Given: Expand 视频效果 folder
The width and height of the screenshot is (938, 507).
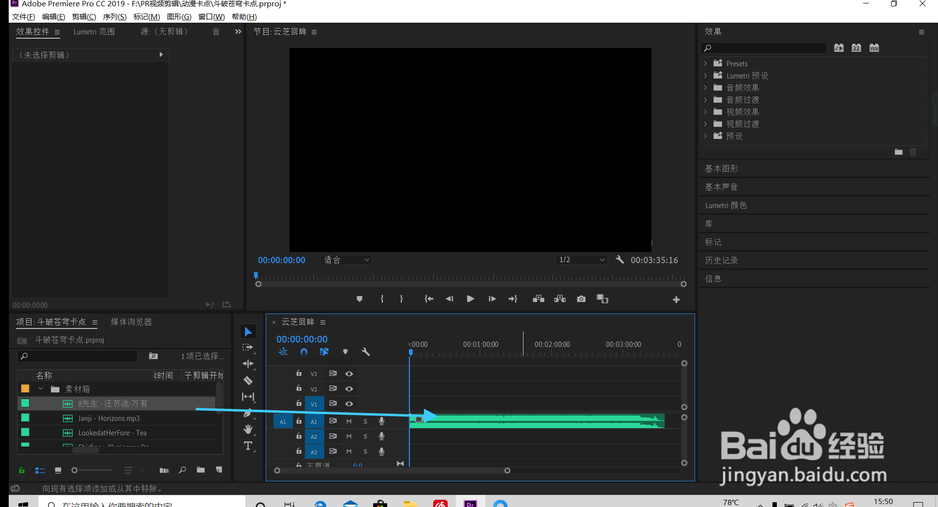Looking at the screenshot, I should click(706, 112).
